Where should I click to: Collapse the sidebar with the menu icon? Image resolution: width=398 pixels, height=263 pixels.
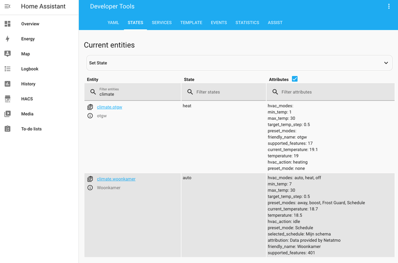[x=7, y=6]
